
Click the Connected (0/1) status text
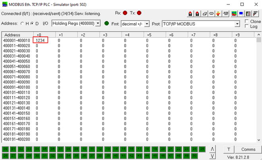tap(51, 13)
